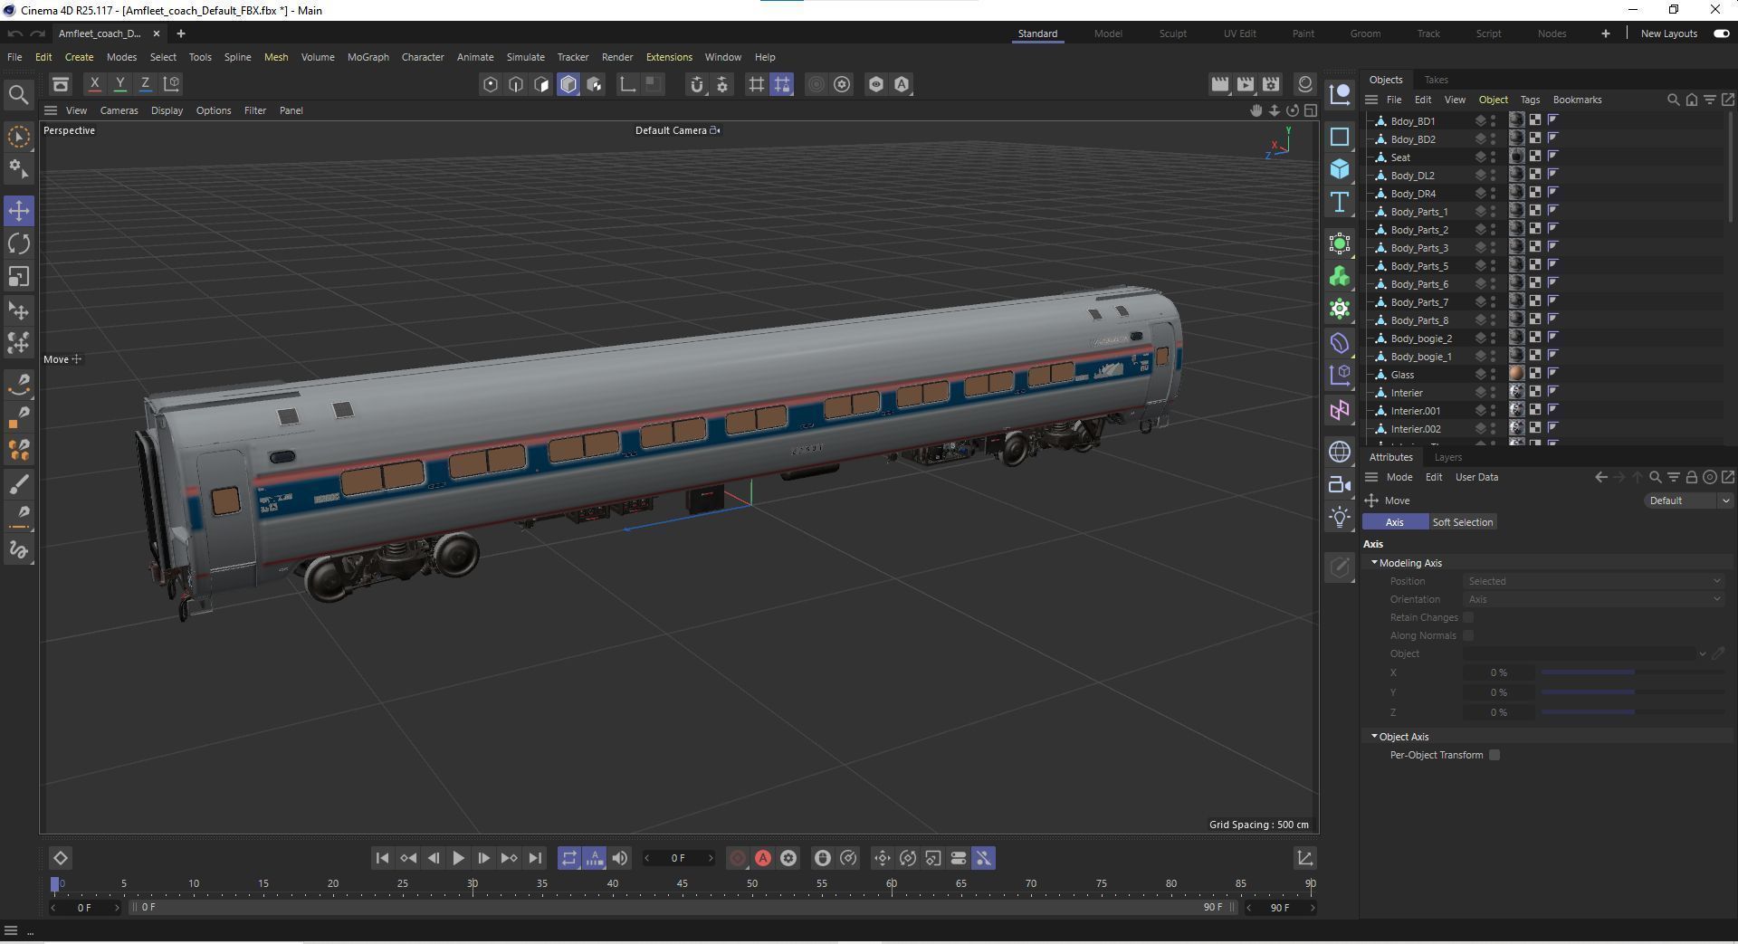Image resolution: width=1738 pixels, height=944 pixels.
Task: Click the Text spline T icon
Action: 1340,202
